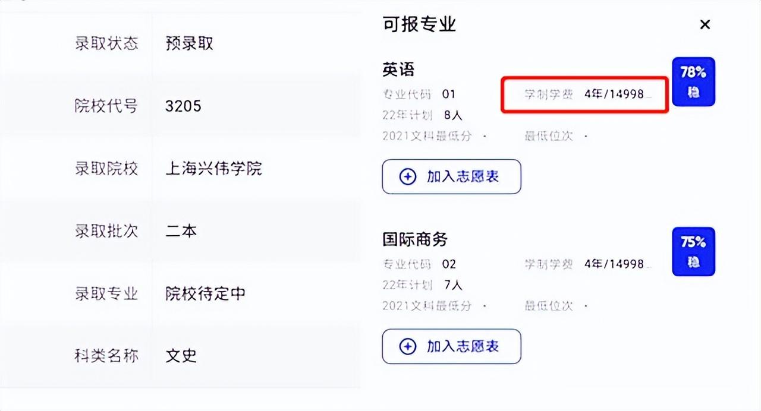Image resolution: width=761 pixels, height=411 pixels.
Task: Click the 78% probability badge for 英语
Action: click(x=693, y=82)
